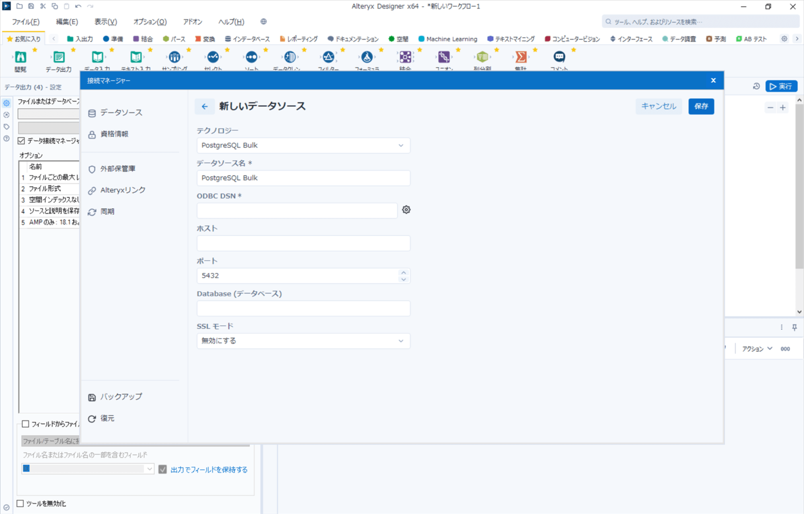
Task: Decrease port number with down arrow
Action: [404, 279]
